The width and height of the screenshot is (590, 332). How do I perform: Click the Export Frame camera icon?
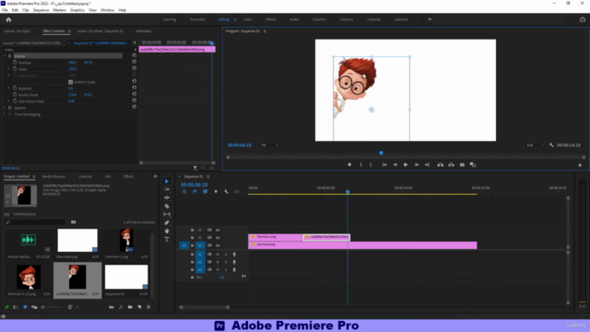click(462, 164)
